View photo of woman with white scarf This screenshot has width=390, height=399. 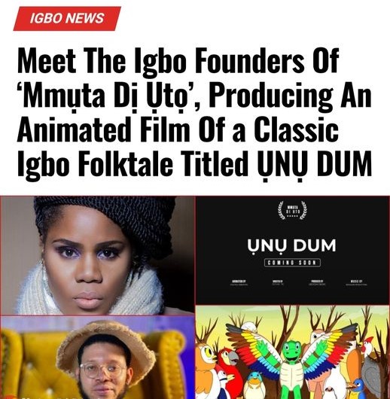coord(98,256)
